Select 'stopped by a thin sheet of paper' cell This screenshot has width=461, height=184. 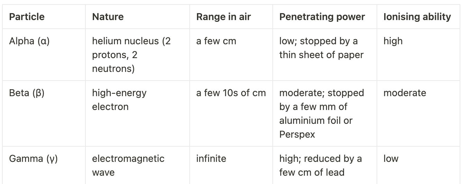point(322,48)
